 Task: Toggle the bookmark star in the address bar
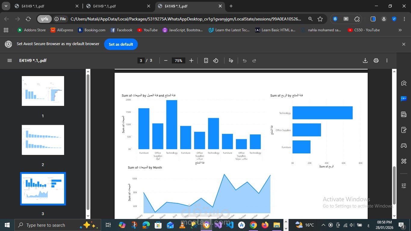pos(321,19)
